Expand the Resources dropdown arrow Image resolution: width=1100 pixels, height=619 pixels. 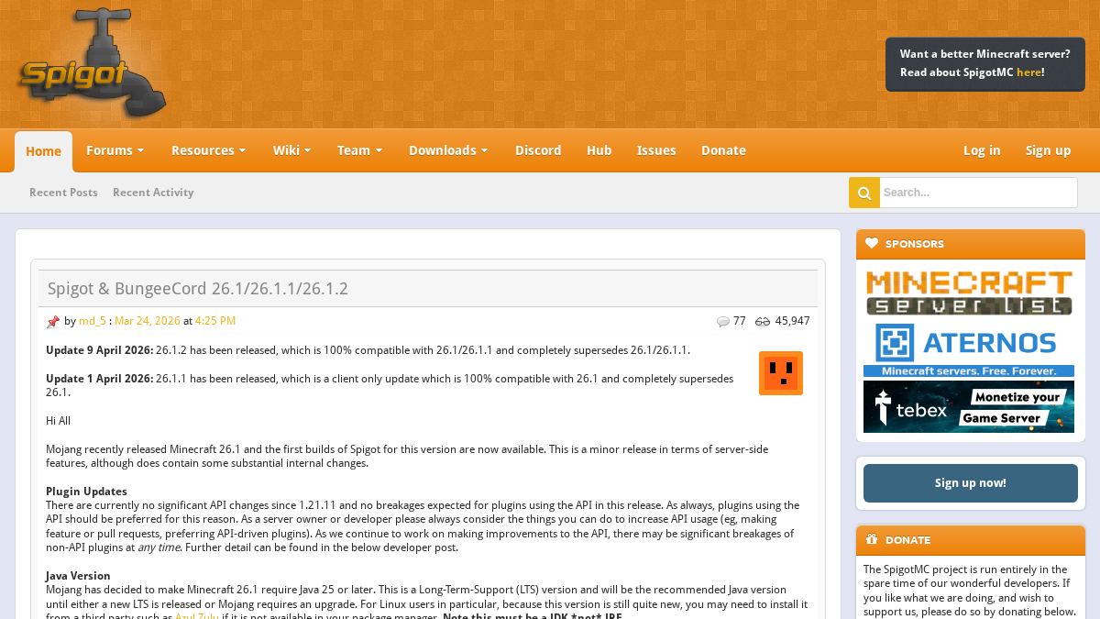(x=242, y=150)
